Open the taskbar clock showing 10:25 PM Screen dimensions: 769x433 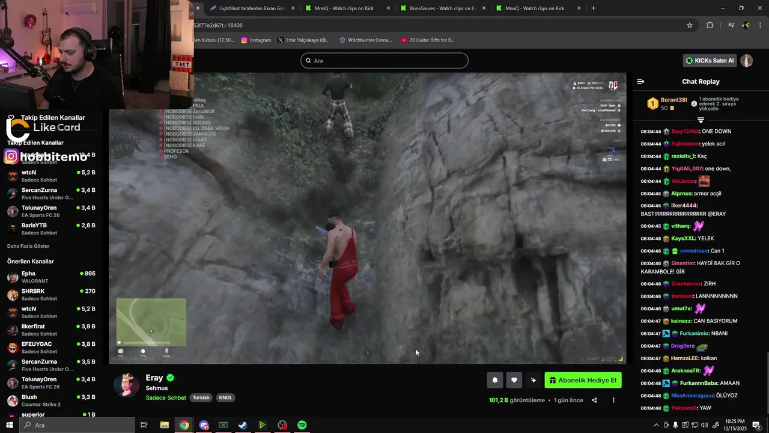tap(736, 425)
